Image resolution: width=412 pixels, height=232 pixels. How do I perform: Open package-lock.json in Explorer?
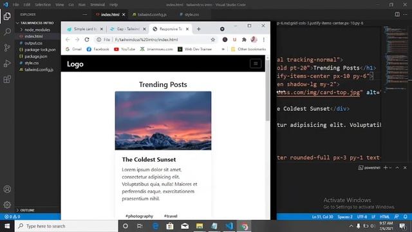tap(40, 50)
